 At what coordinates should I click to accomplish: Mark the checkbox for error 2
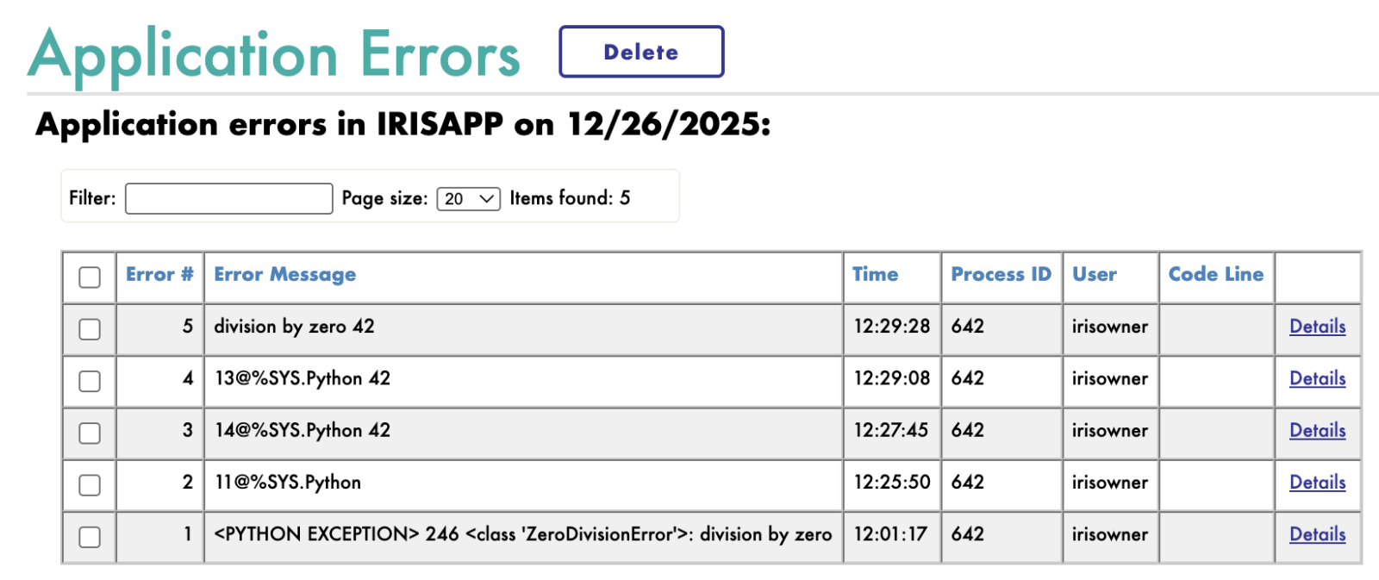90,485
